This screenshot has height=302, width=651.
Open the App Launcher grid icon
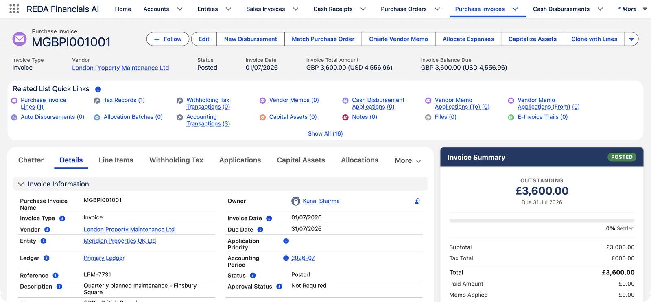(x=14, y=9)
